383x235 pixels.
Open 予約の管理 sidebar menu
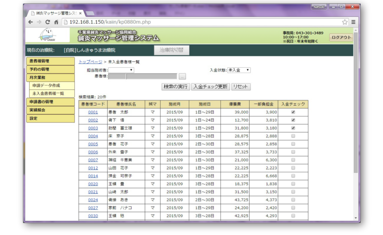click(50, 69)
